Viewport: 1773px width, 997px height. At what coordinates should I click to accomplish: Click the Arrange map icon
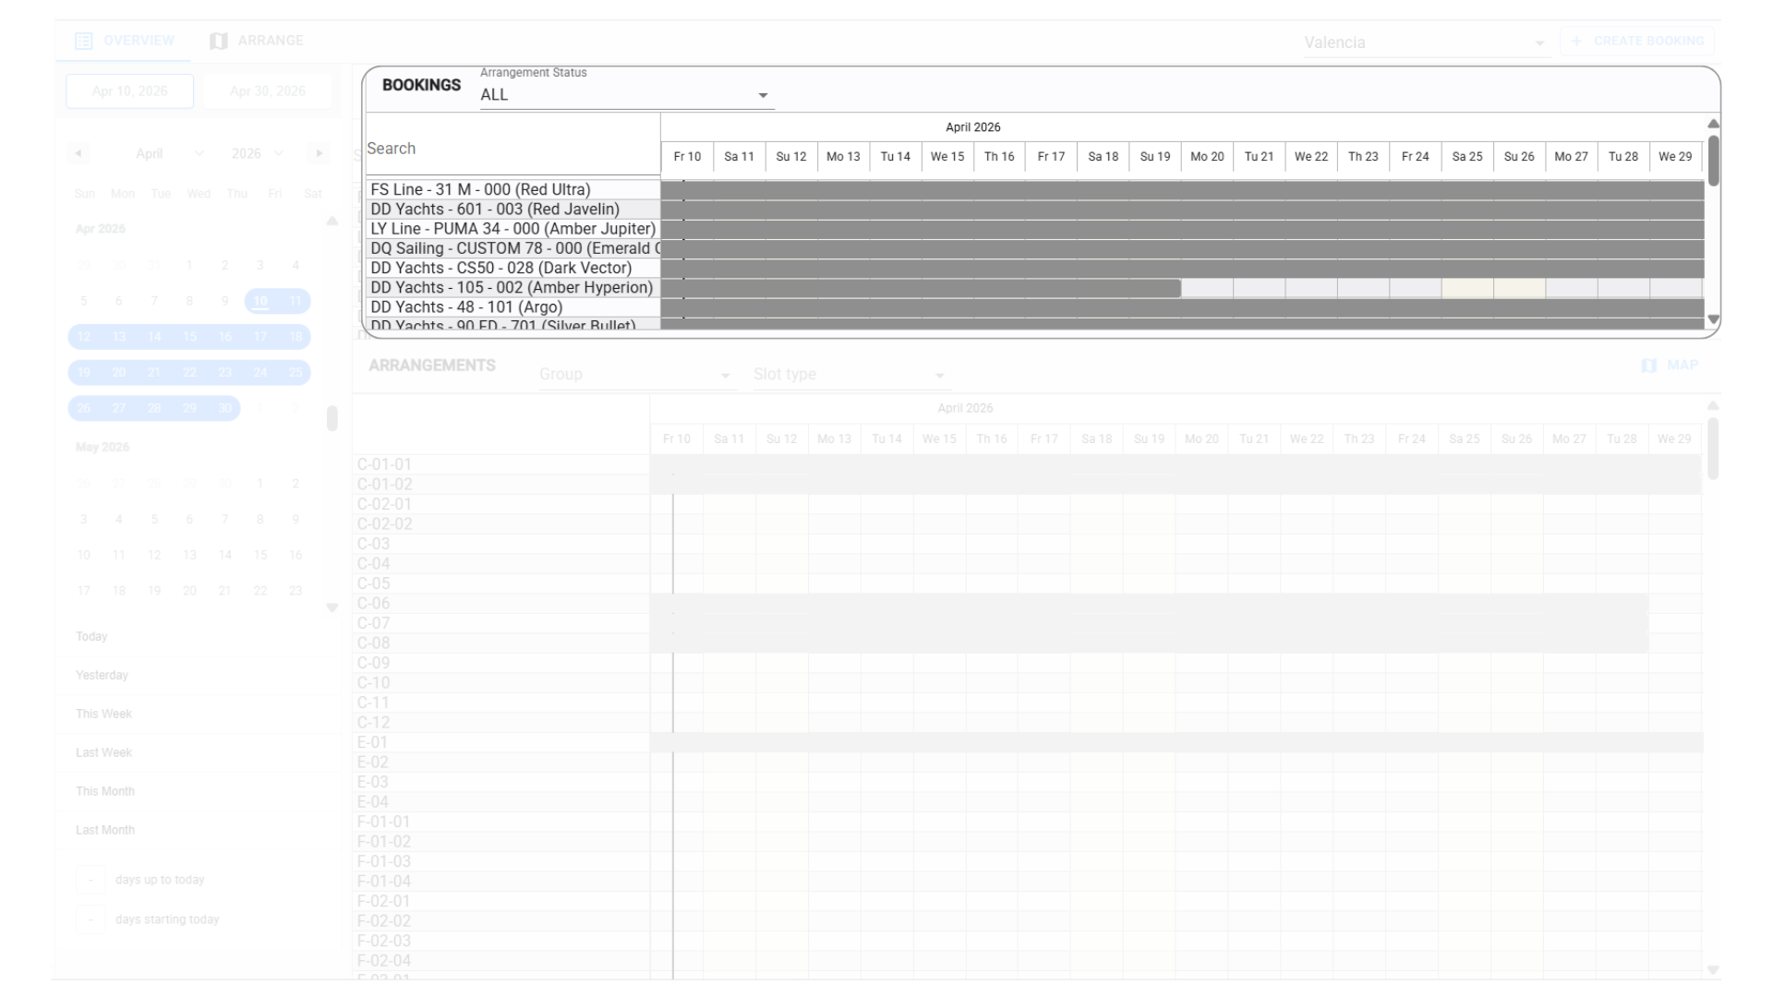tap(219, 42)
